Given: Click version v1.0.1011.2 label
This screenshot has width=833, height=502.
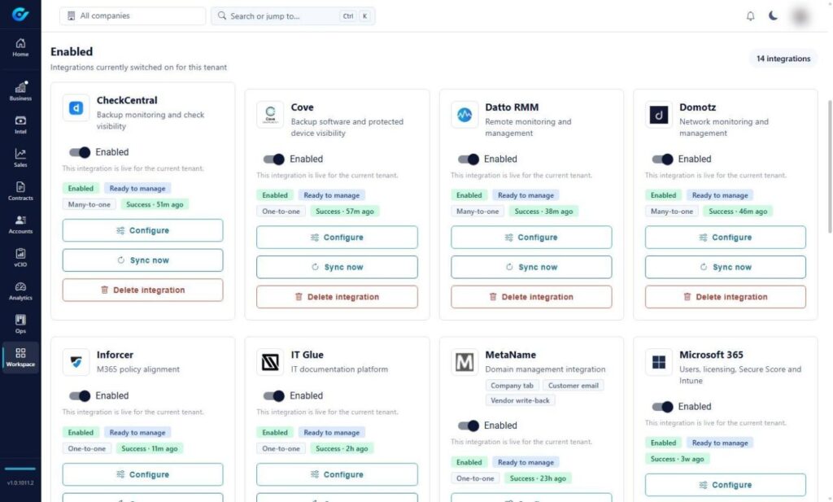Looking at the screenshot, I should click(x=20, y=482).
